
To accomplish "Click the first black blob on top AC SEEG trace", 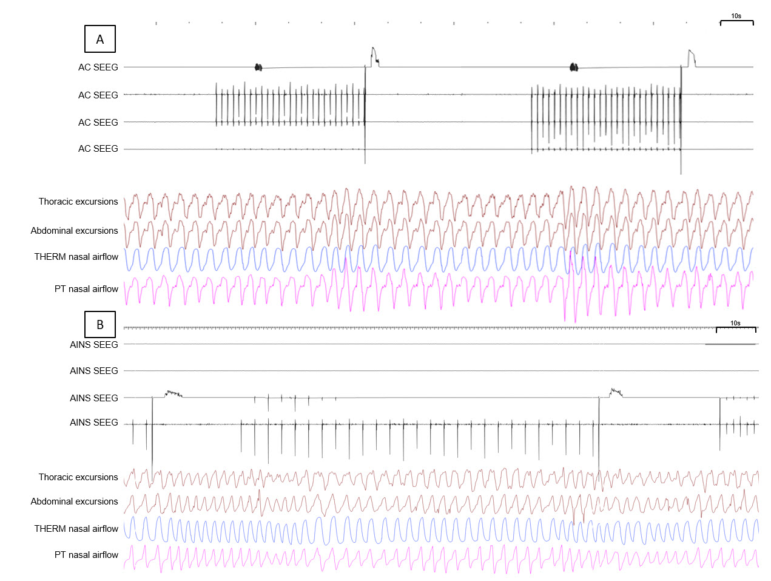I will coord(258,67).
